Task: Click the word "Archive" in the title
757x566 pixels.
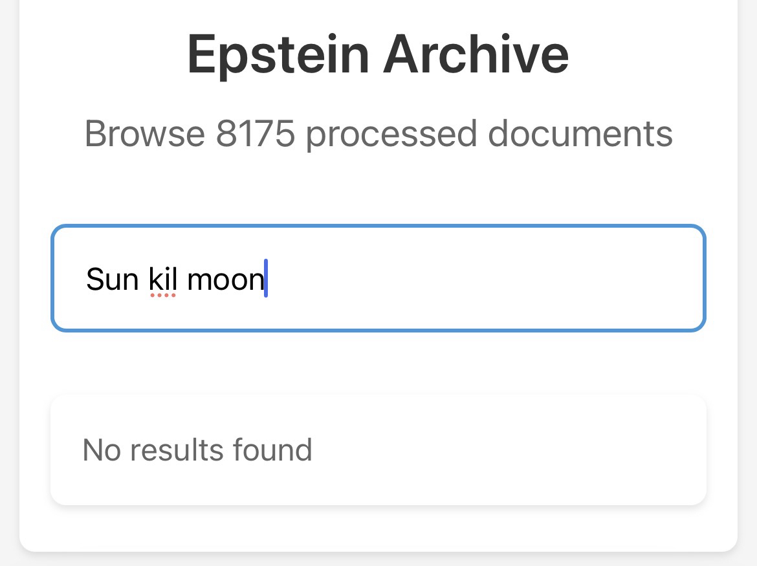Action: coord(476,54)
